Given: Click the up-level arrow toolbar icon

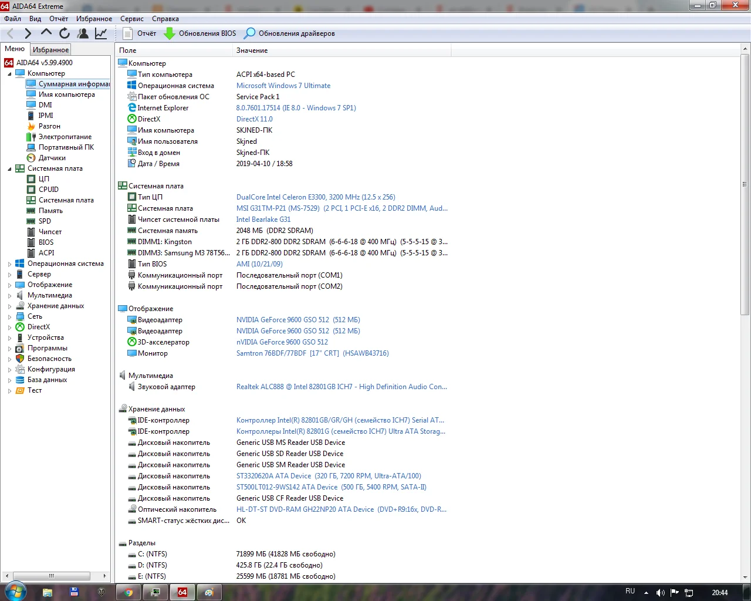Looking at the screenshot, I should coord(46,33).
